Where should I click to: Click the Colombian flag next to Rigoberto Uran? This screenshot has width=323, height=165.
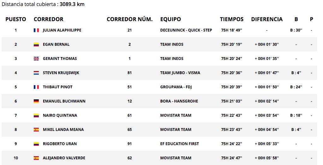coord(36,144)
